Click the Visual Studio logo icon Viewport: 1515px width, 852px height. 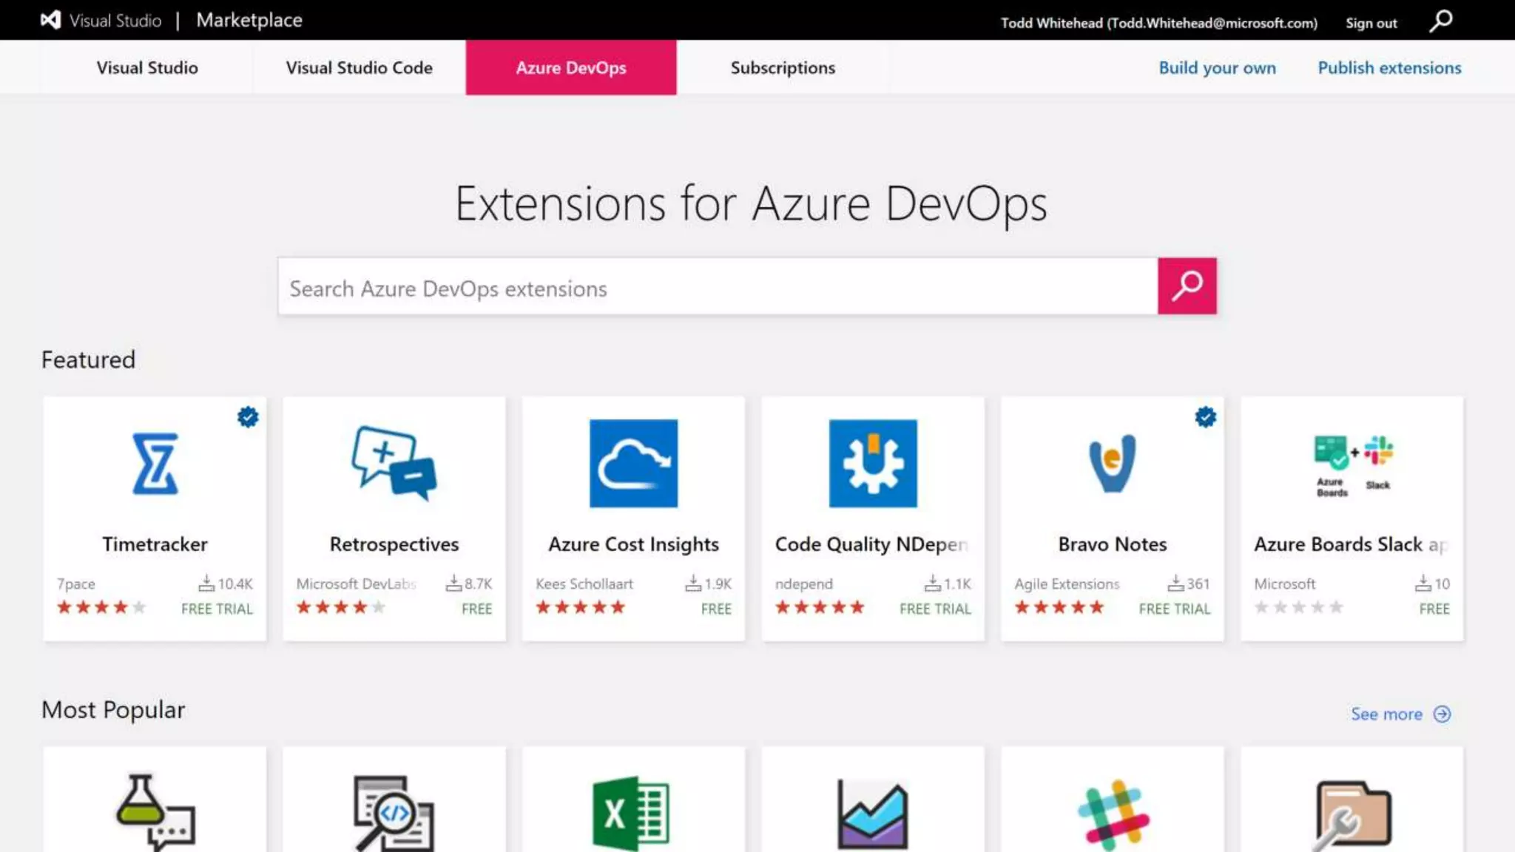click(x=50, y=20)
